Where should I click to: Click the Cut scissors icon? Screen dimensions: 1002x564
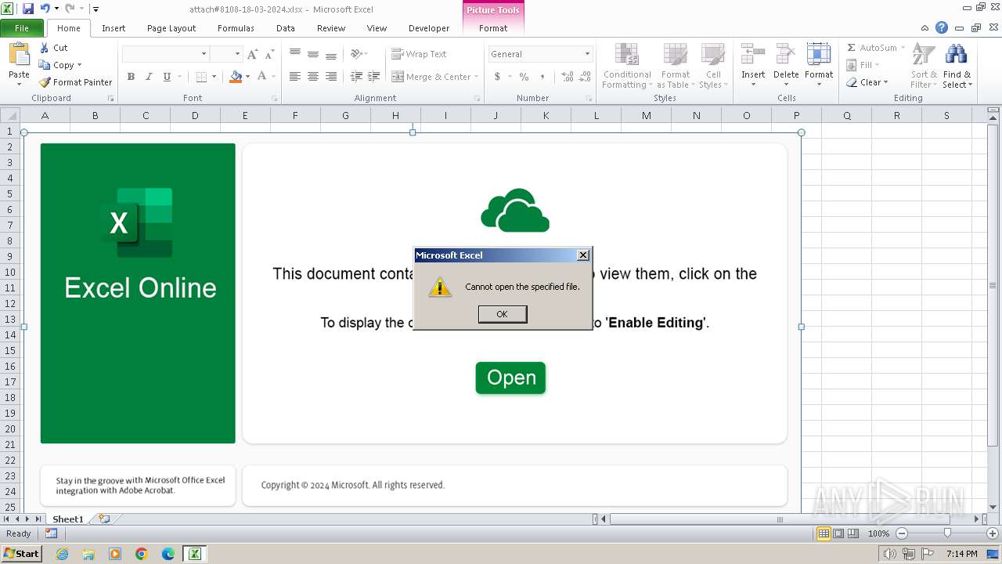[45, 48]
